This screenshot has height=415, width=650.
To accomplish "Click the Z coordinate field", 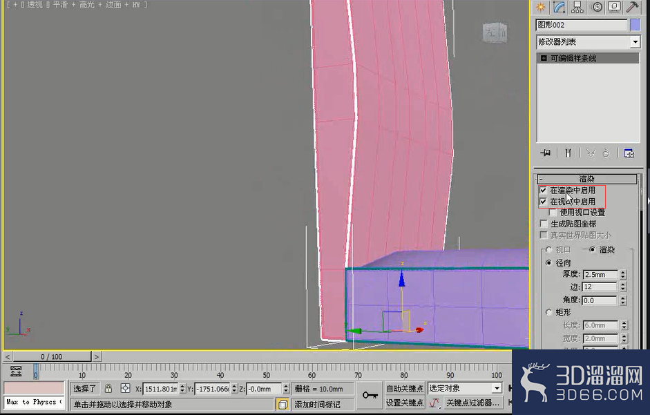I will (x=264, y=389).
